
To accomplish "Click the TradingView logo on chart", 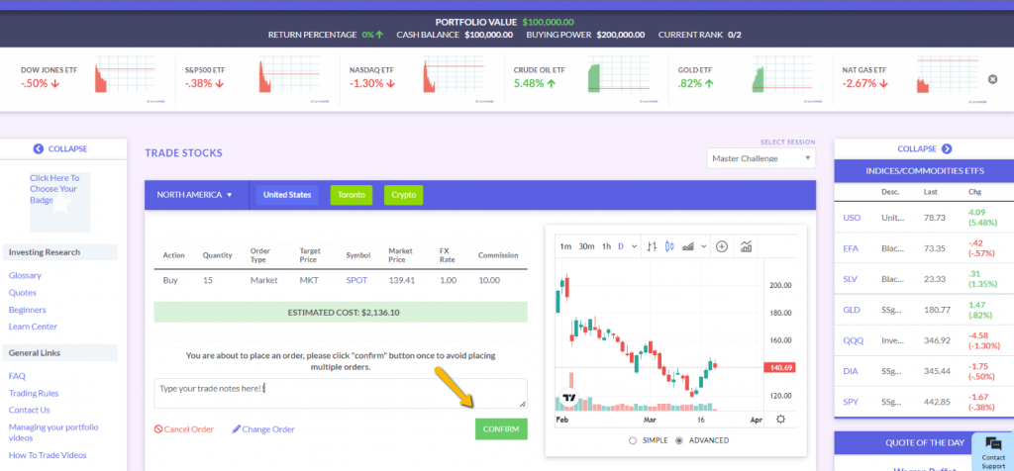I will (569, 398).
